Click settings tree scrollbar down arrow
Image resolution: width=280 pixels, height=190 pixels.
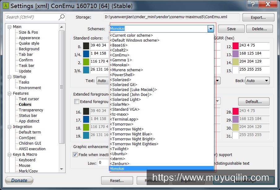tap(62, 169)
